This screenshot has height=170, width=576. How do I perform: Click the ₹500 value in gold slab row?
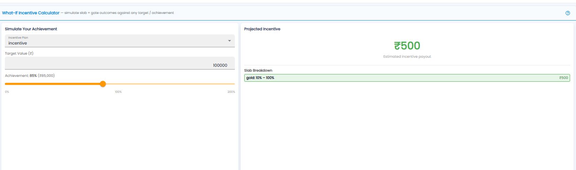(x=563, y=78)
